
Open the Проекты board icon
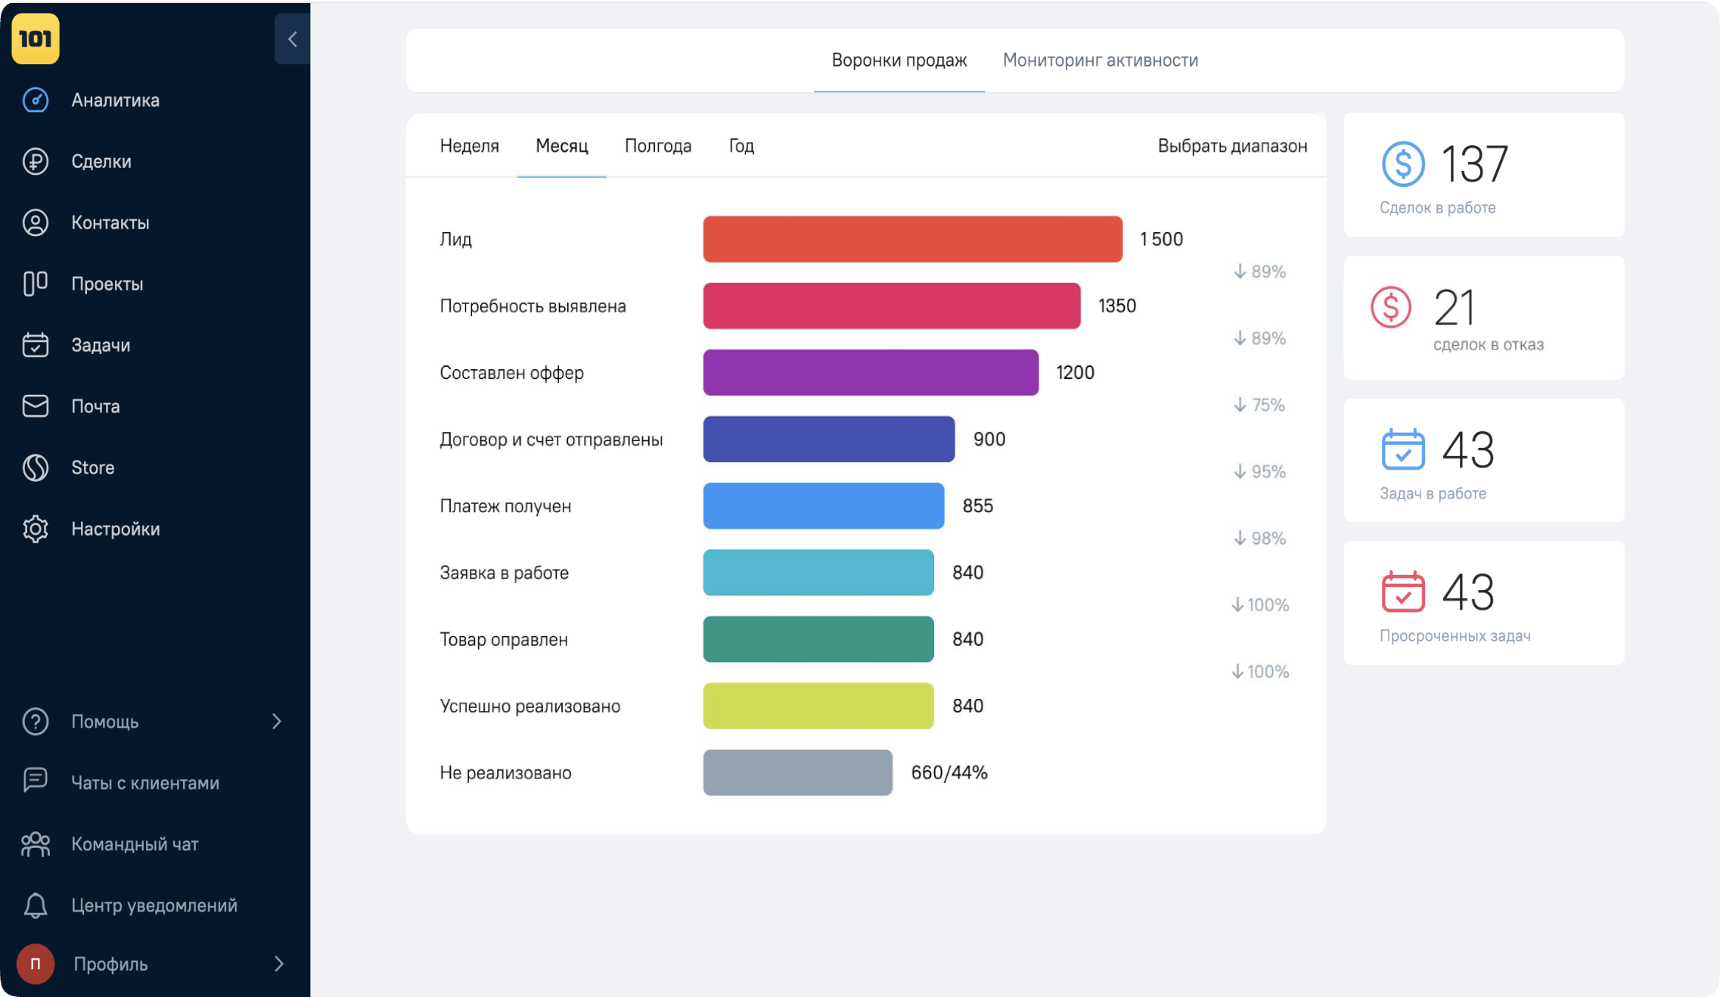pyautogui.click(x=36, y=284)
